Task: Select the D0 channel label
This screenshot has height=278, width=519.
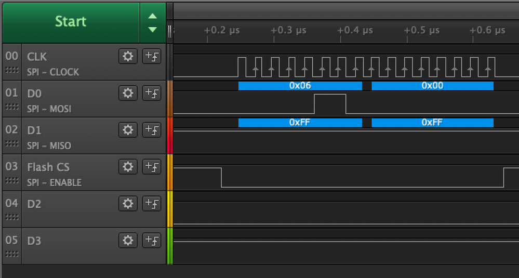Action: pyautogui.click(x=34, y=94)
